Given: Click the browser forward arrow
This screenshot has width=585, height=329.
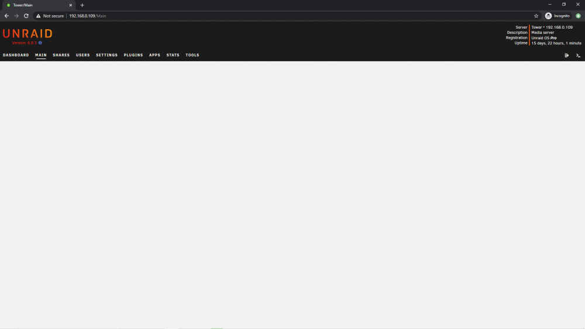Looking at the screenshot, I should [16, 16].
